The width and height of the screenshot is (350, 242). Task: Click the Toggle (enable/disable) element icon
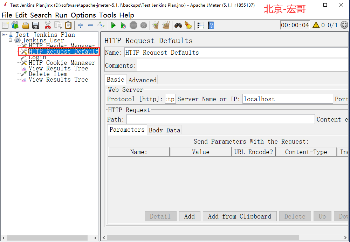101,25
